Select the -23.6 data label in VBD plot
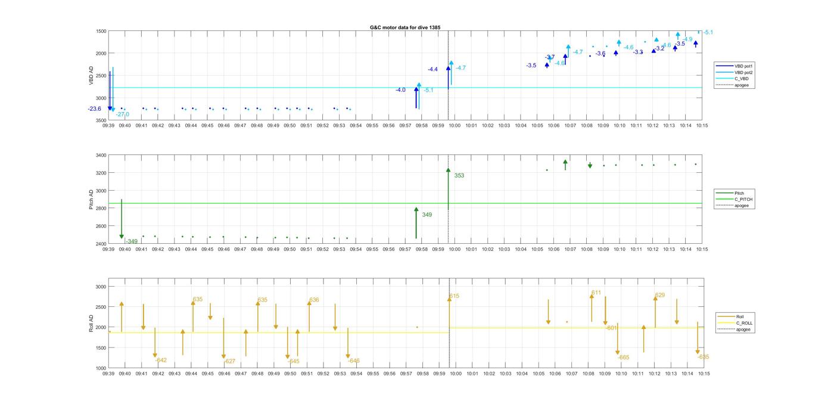 [94, 109]
